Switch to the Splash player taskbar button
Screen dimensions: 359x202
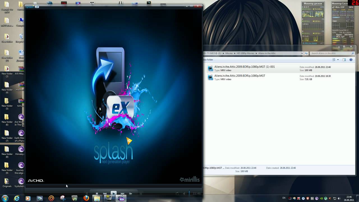click(121, 198)
